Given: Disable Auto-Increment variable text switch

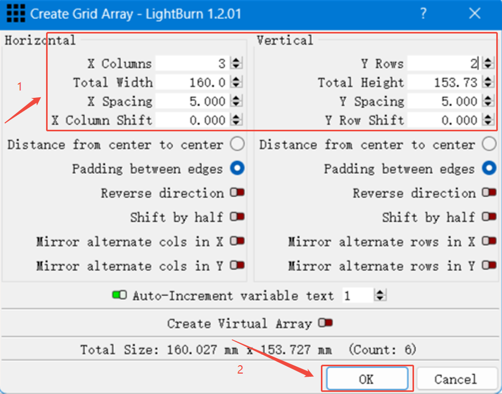Looking at the screenshot, I should click(119, 296).
